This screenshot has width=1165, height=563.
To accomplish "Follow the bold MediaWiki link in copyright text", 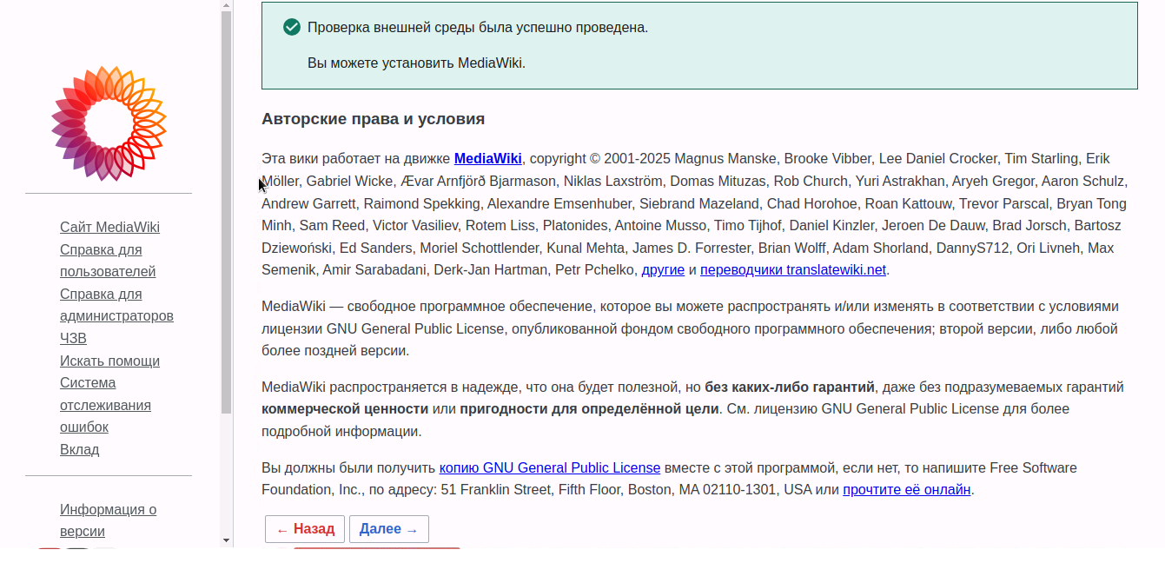I will (487, 159).
